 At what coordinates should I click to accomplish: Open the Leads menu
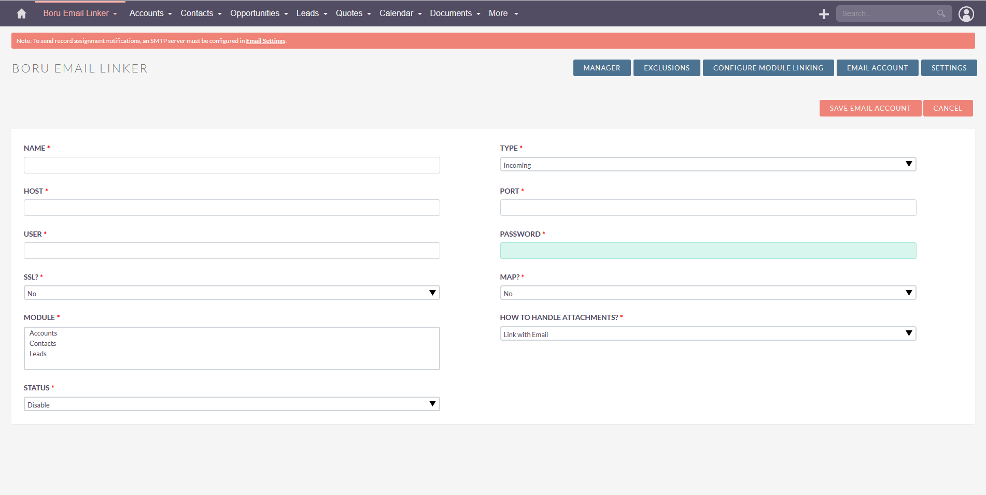pos(312,13)
